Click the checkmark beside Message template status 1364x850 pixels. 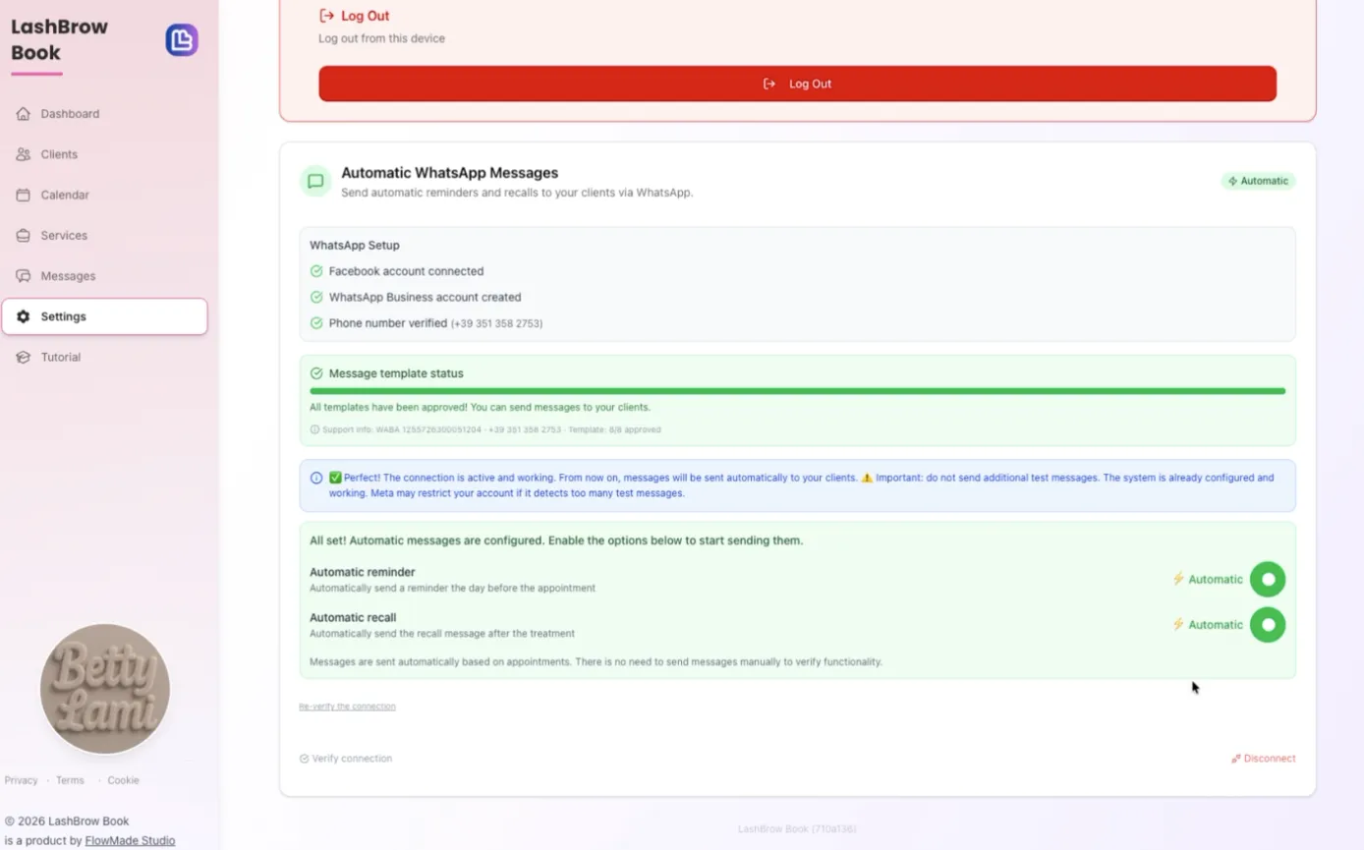316,373
